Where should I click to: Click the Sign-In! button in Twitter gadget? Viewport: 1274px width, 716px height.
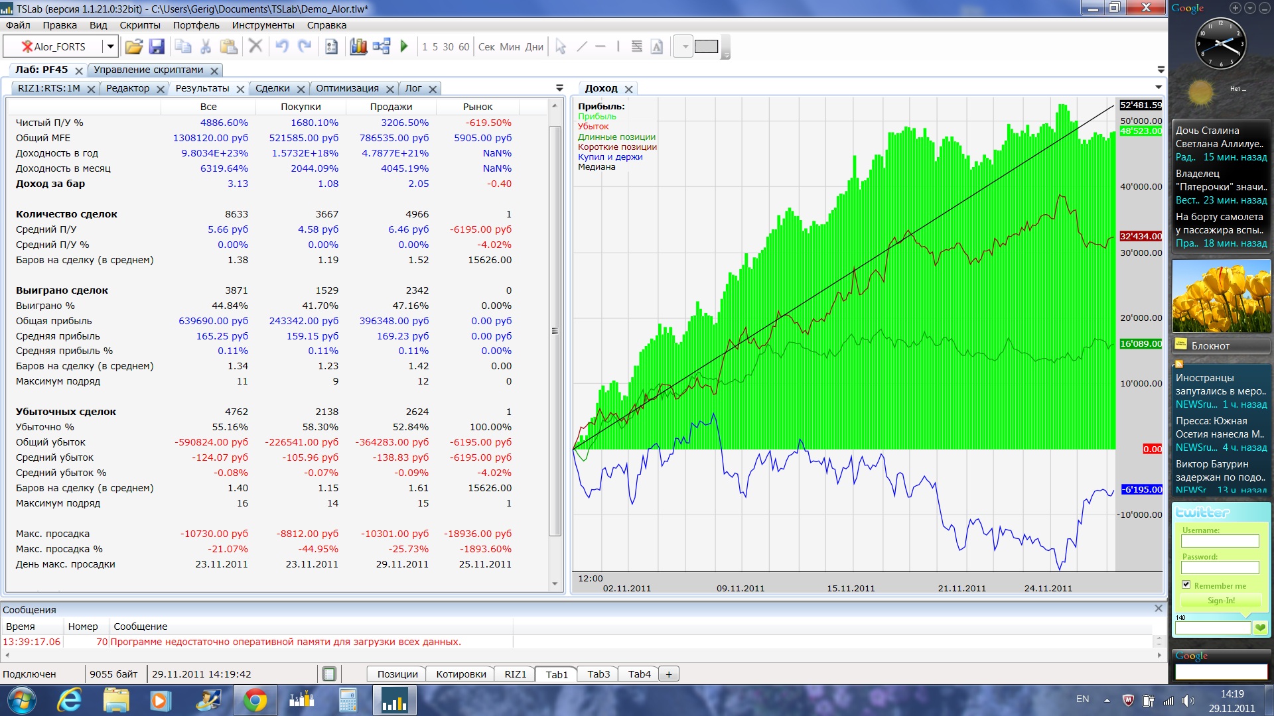click(x=1220, y=601)
